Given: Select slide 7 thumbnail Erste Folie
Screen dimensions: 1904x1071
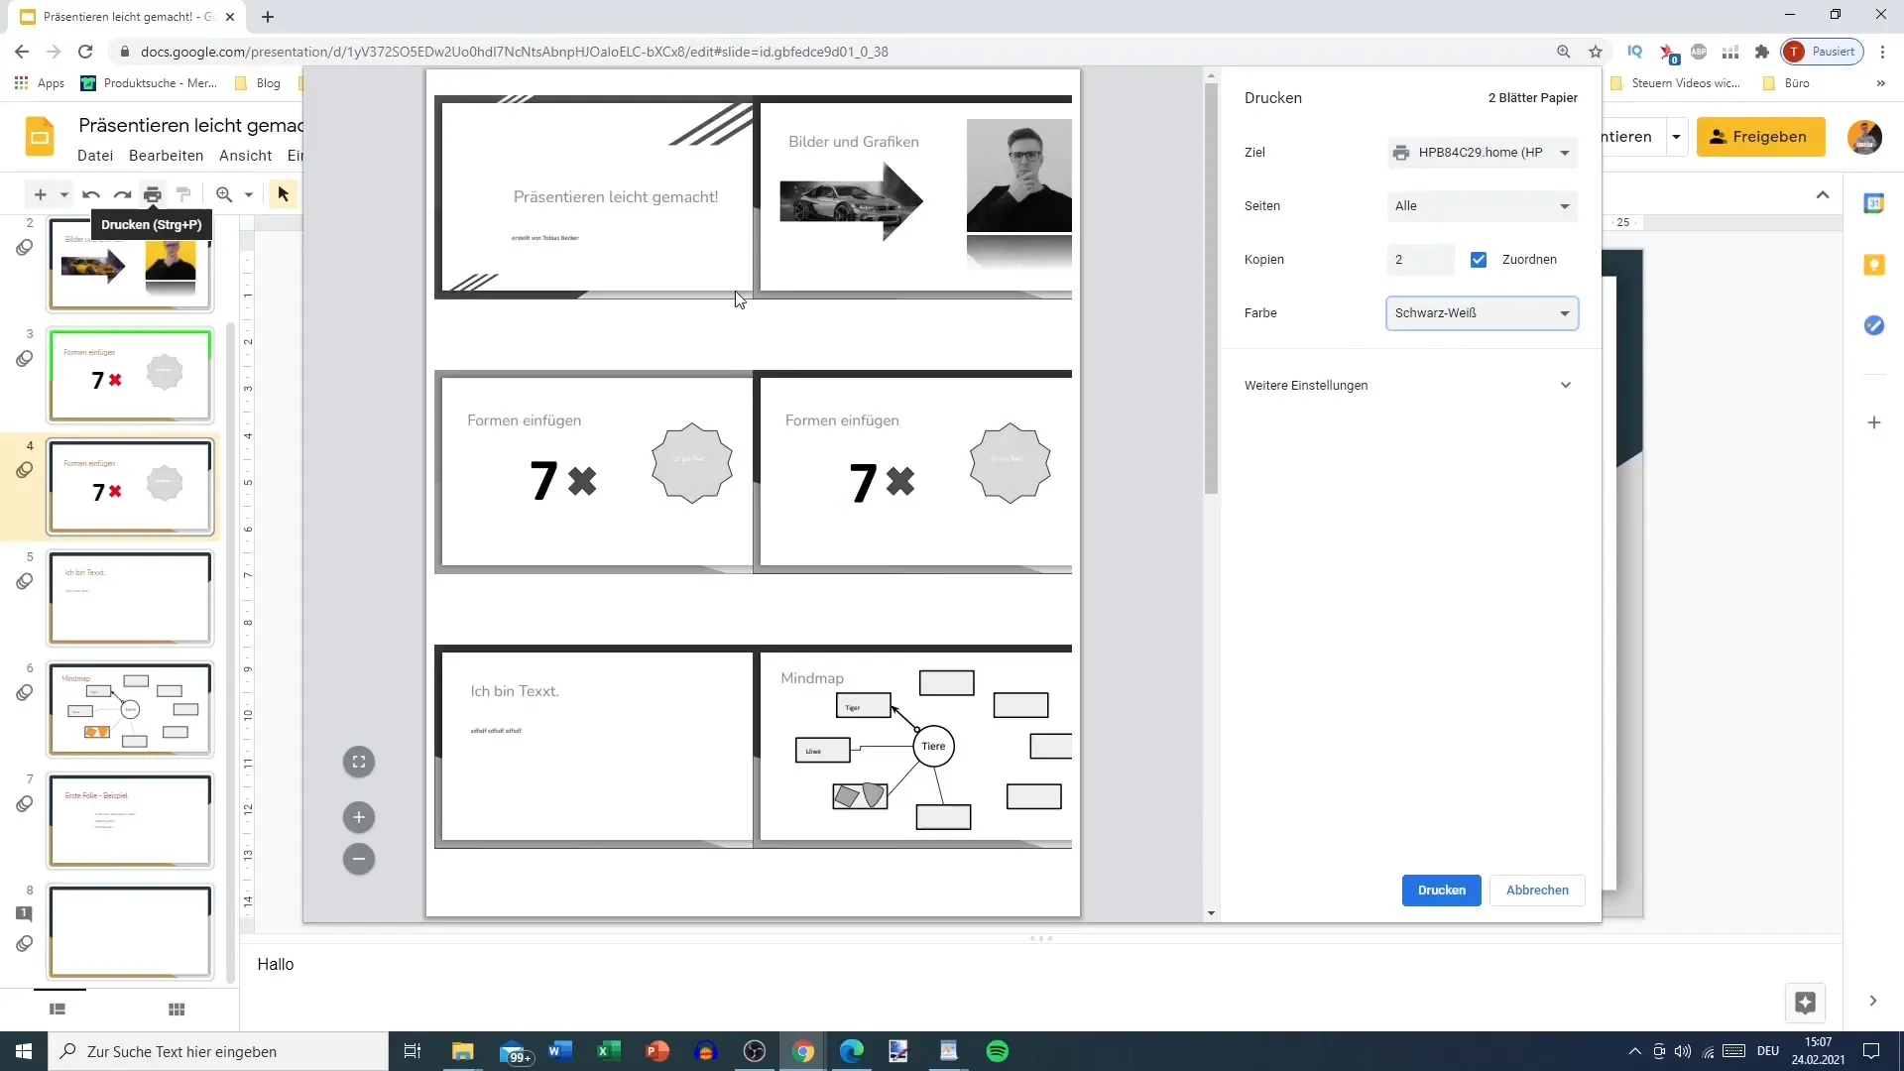Looking at the screenshot, I should 130,821.
